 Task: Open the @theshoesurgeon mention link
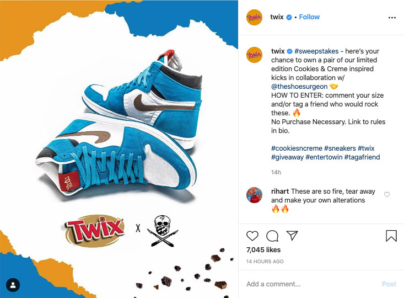click(x=299, y=87)
